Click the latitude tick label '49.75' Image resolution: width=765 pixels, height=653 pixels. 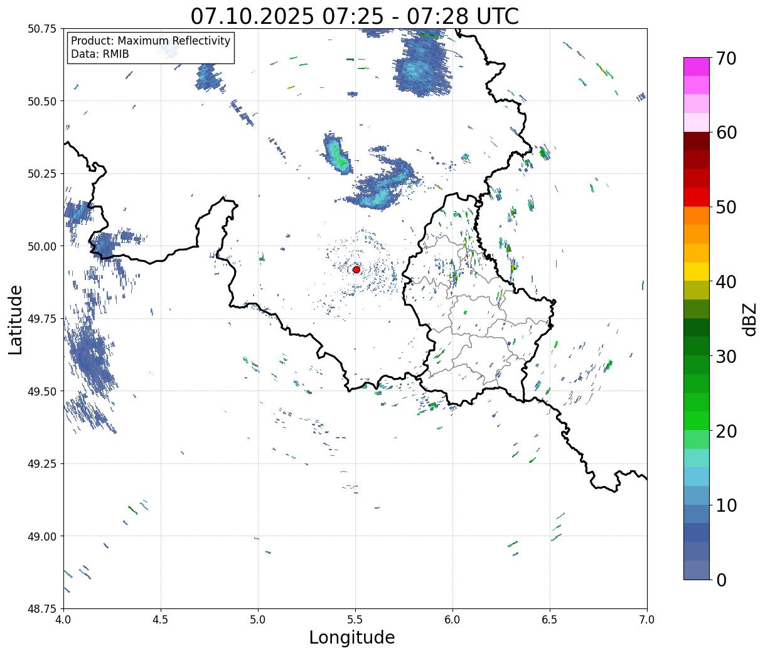[x=41, y=319]
